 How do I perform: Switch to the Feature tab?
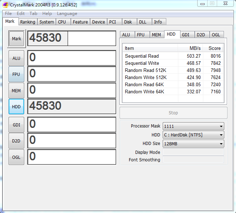(x=80, y=22)
